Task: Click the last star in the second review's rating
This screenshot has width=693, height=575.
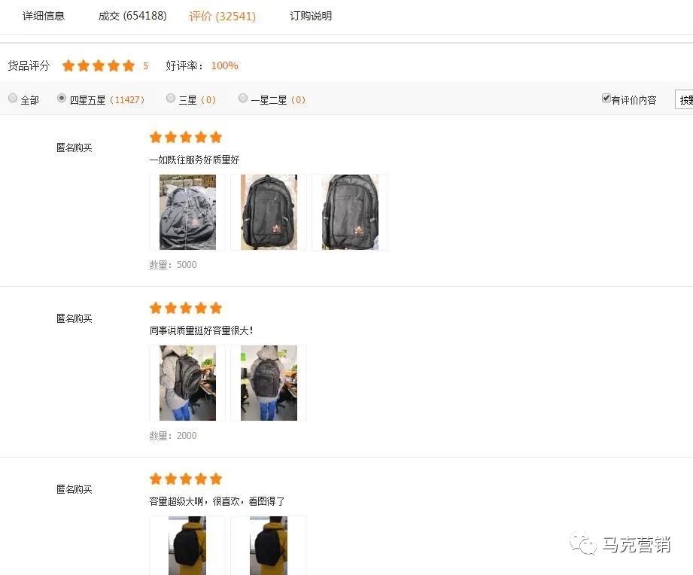Action: click(216, 308)
